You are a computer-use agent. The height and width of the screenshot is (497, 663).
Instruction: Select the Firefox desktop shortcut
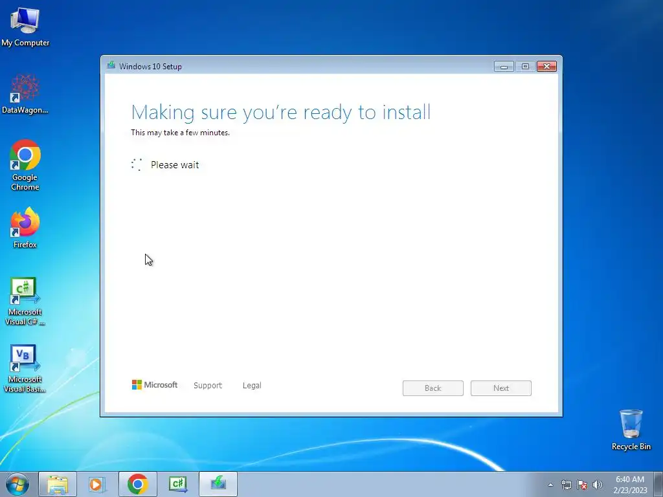pos(25,228)
